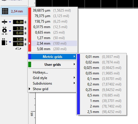Select the 158,75 µm grid
Image resolution: width=138 pixels, height=124 pixels.
[54, 21]
